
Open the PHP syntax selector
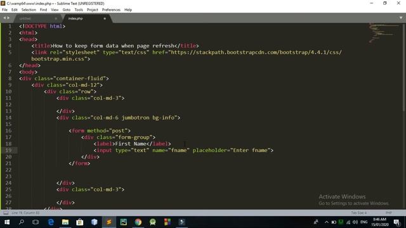(x=388, y=213)
